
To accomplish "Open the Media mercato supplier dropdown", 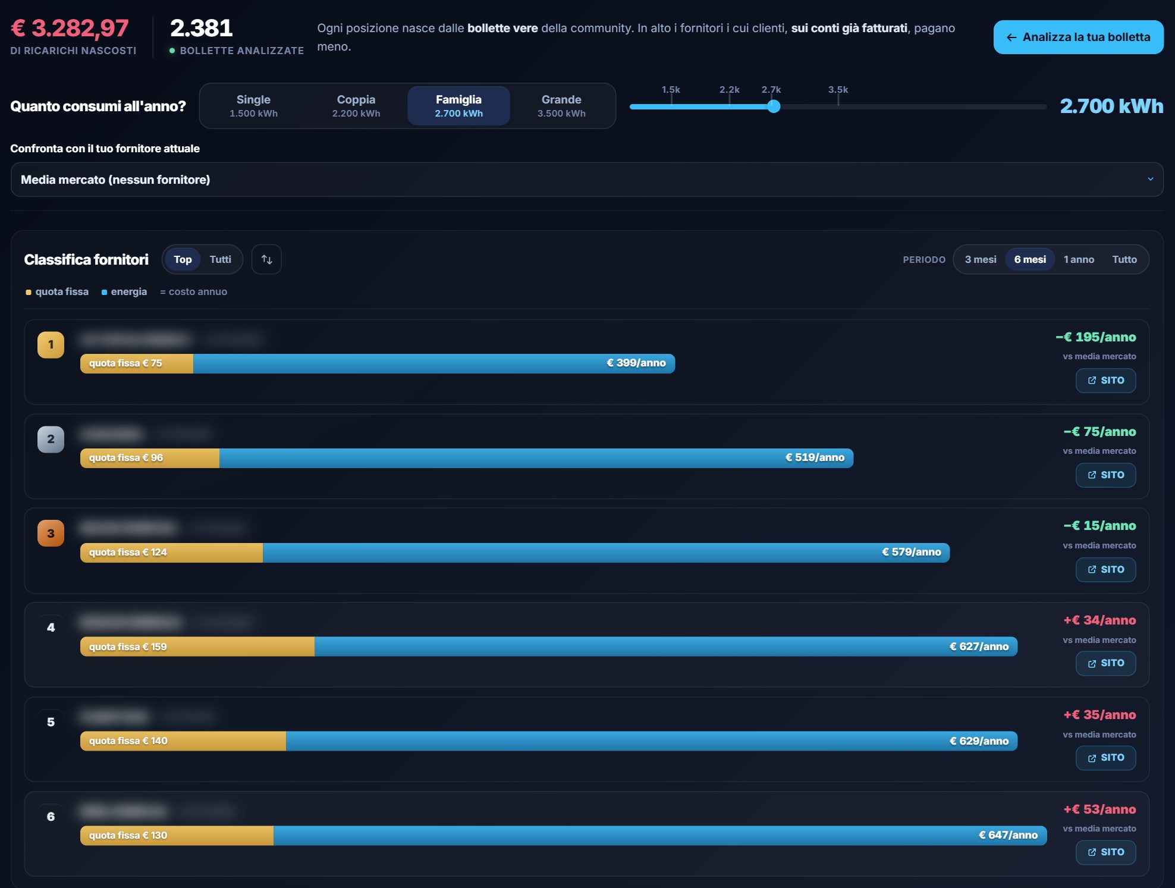I will (587, 180).
